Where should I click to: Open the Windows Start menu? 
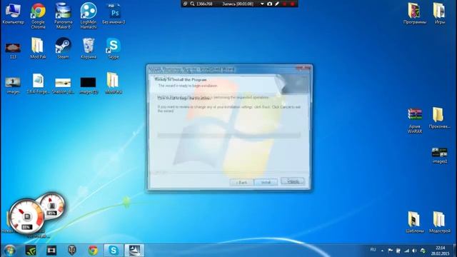click(9, 251)
